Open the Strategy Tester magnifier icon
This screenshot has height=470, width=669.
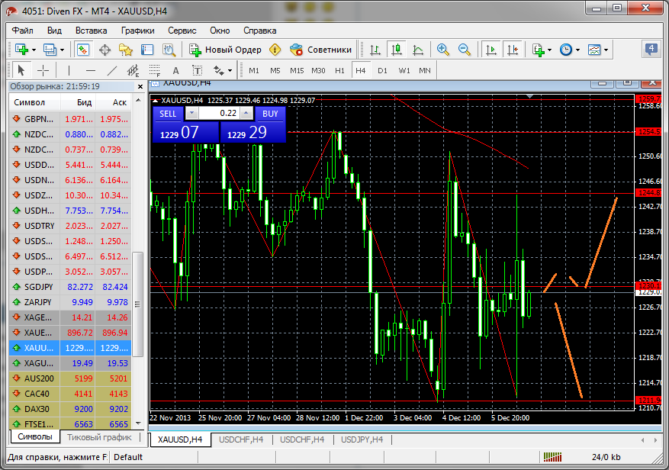pos(169,50)
